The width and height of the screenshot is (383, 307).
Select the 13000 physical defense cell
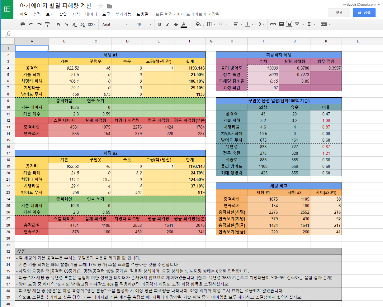point(263,68)
